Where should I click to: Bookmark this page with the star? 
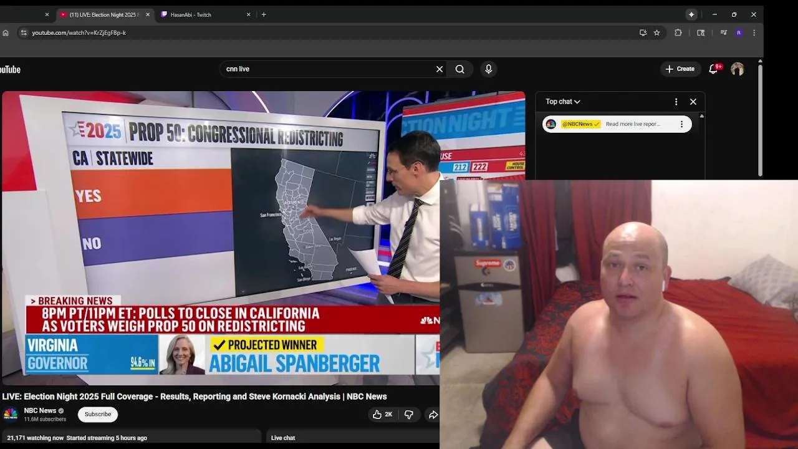[x=656, y=33]
